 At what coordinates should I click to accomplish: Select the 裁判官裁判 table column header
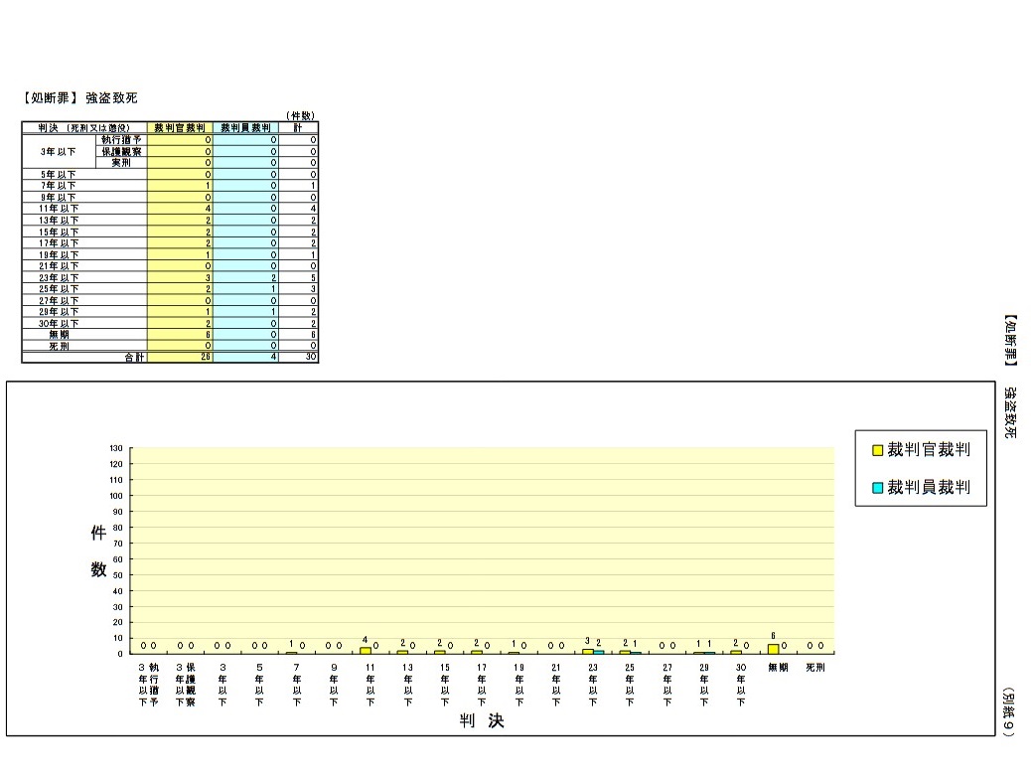tap(180, 128)
